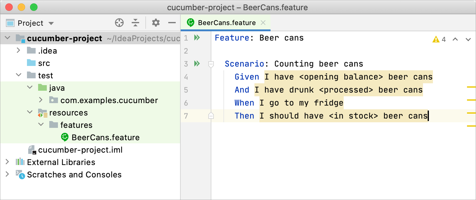Switch to the BeerCans.feature editor tab
Image resolution: width=476 pixels, height=200 pixels.
pyautogui.click(x=226, y=23)
